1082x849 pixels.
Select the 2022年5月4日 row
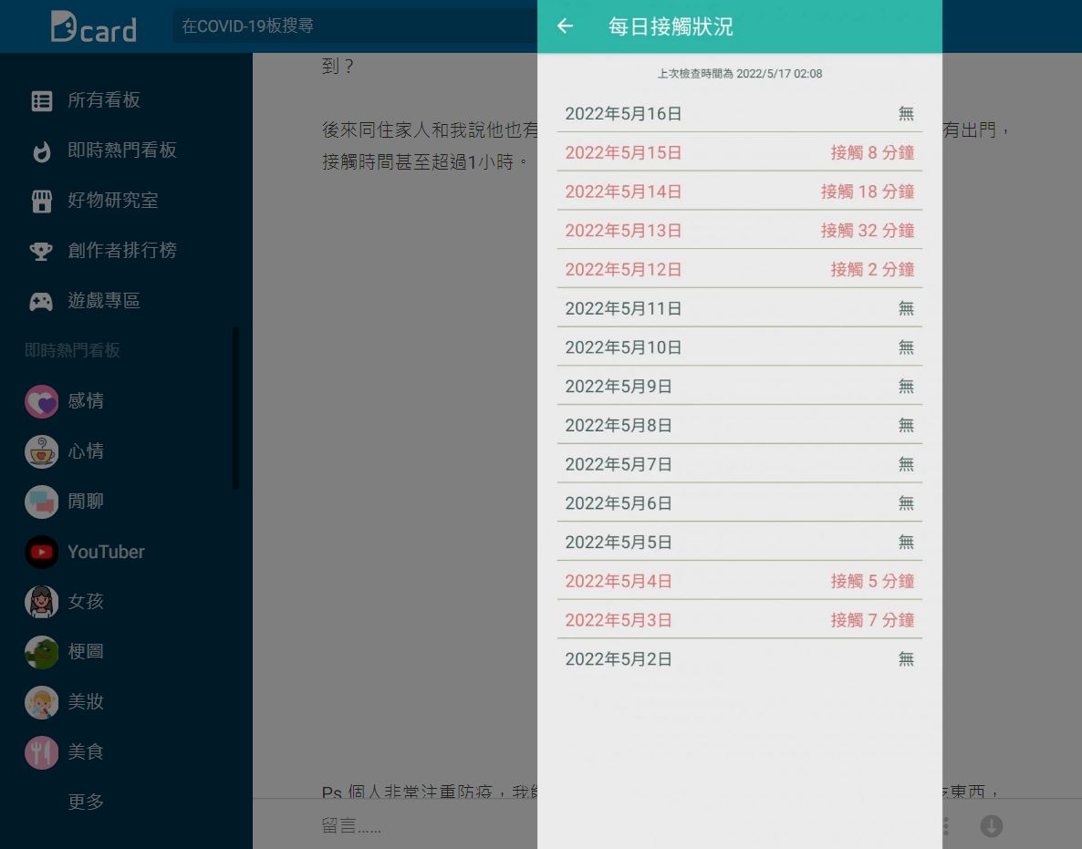point(740,581)
